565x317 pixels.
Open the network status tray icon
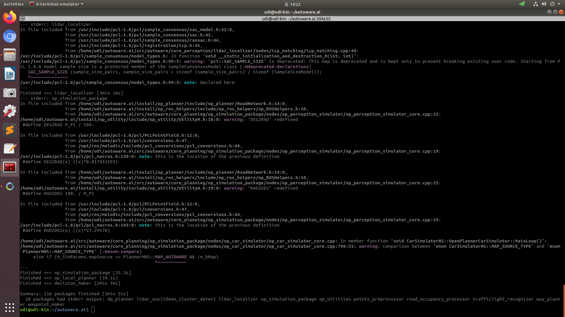click(x=536, y=4)
